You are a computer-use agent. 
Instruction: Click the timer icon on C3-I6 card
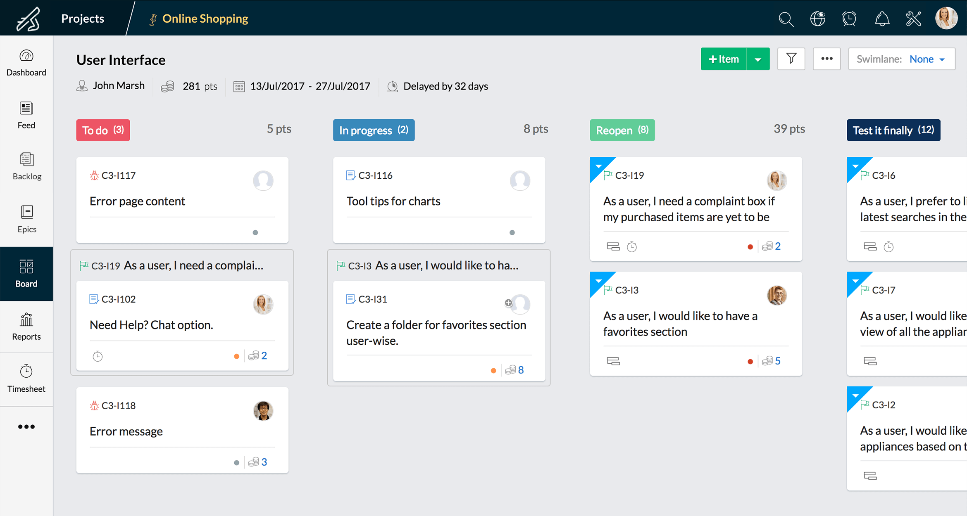coord(888,247)
